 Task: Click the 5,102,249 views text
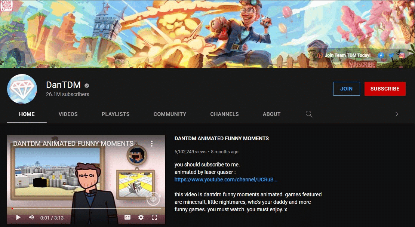190,152
